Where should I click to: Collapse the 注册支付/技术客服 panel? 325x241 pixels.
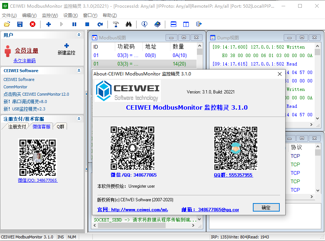point(79,119)
